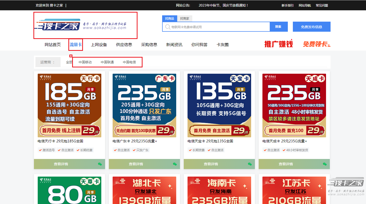The image size is (366, 204).
Task: Open the 常见问题 top link
Action: pos(322,5)
